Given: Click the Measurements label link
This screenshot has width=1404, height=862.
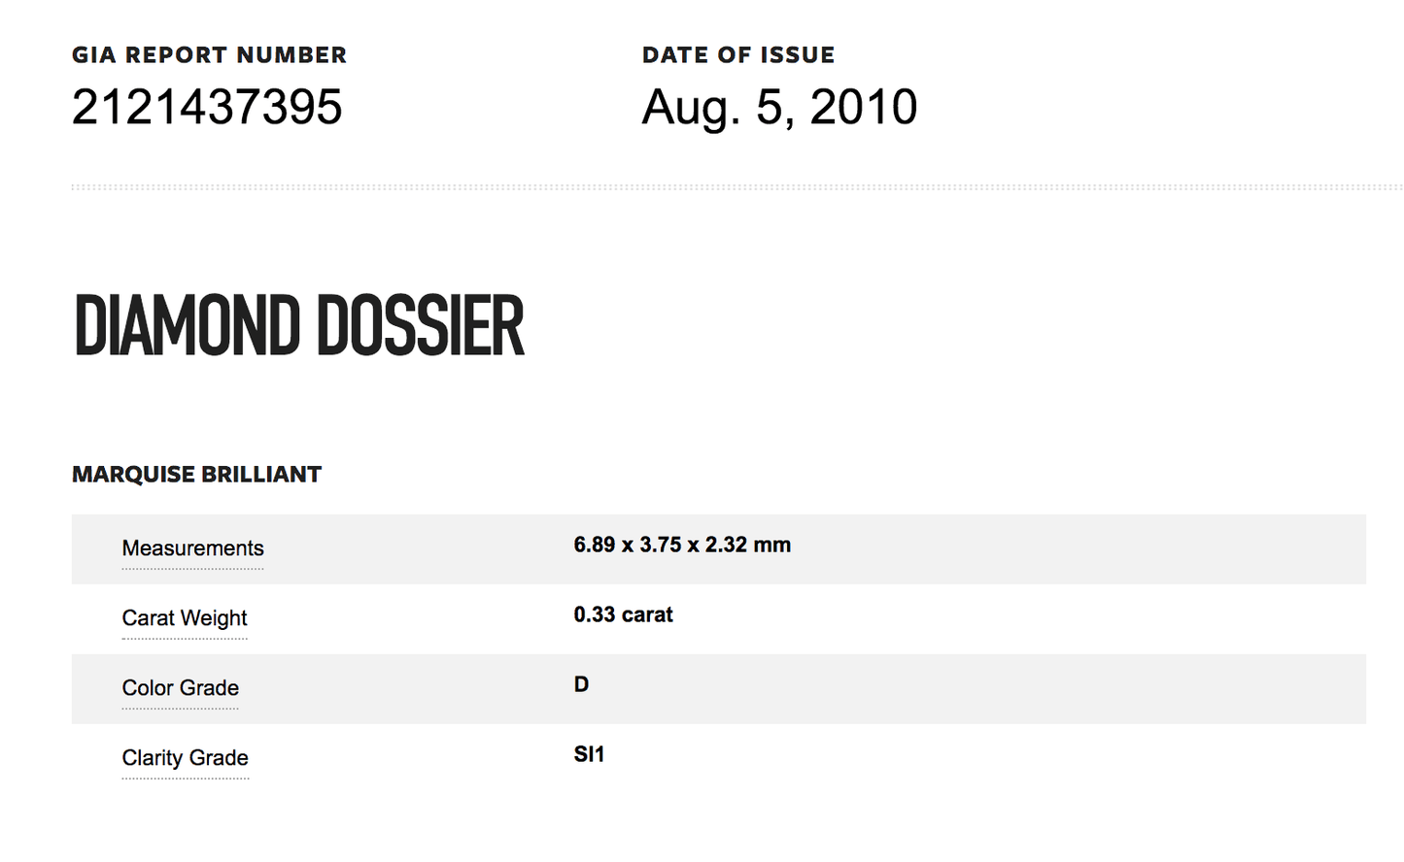Looking at the screenshot, I should [192, 548].
